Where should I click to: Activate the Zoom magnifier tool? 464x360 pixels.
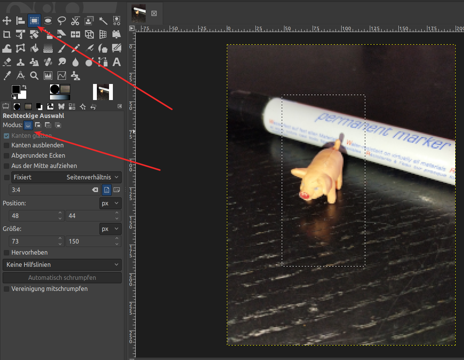coord(34,76)
